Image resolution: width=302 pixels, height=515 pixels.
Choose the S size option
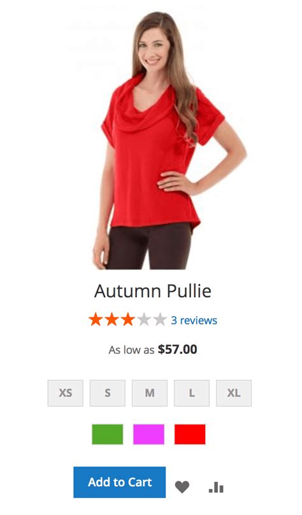107,393
